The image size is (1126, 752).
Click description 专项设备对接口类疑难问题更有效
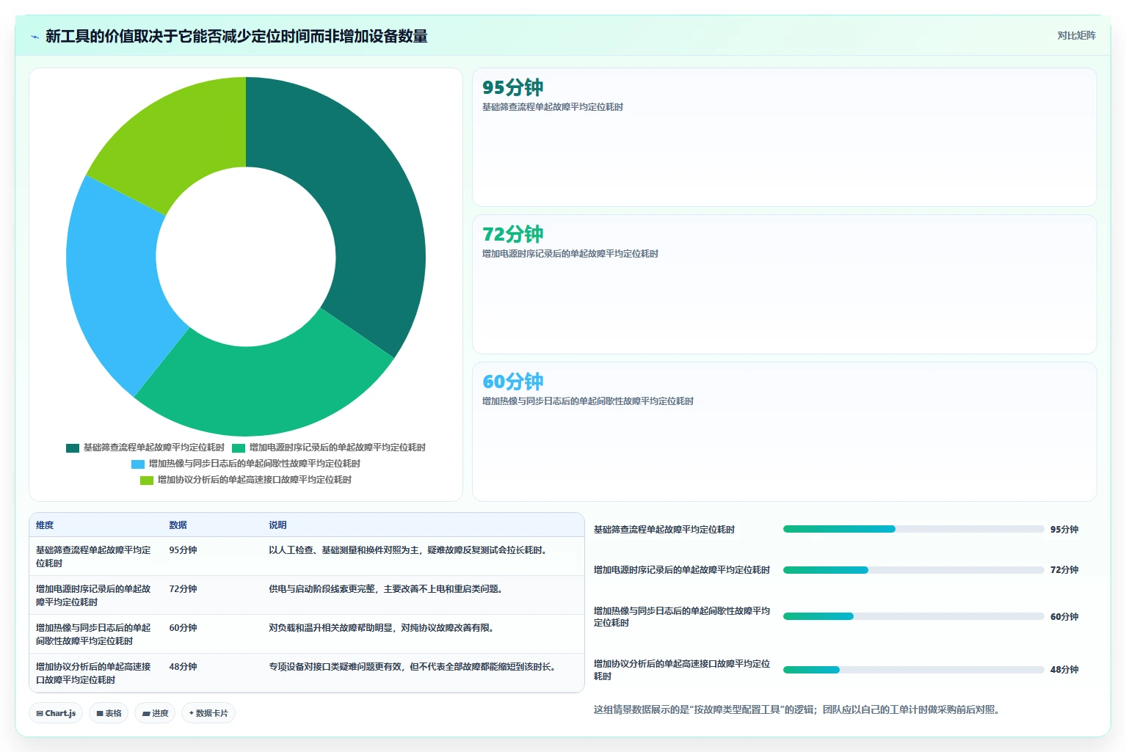coord(413,667)
